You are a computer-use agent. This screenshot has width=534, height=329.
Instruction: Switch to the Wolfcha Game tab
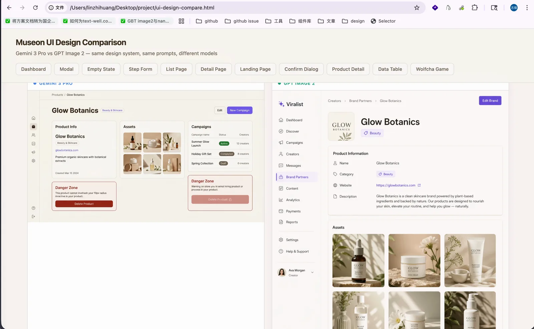[432, 69]
